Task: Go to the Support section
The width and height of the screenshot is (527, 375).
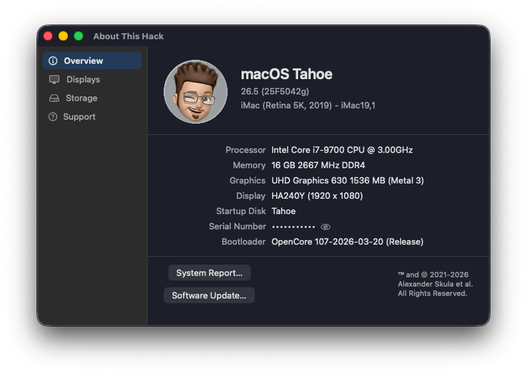Action: click(79, 116)
